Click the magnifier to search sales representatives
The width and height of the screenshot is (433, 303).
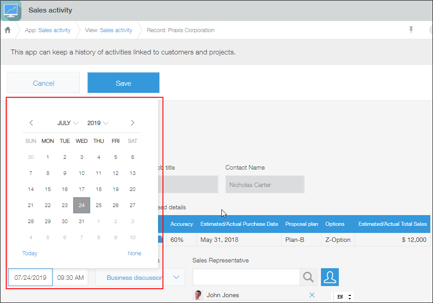point(308,277)
